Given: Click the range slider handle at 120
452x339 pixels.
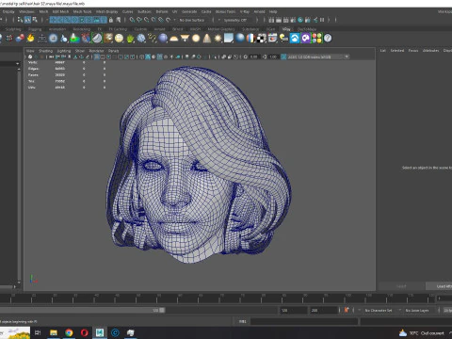Looking at the screenshot, I should click(x=162, y=310).
